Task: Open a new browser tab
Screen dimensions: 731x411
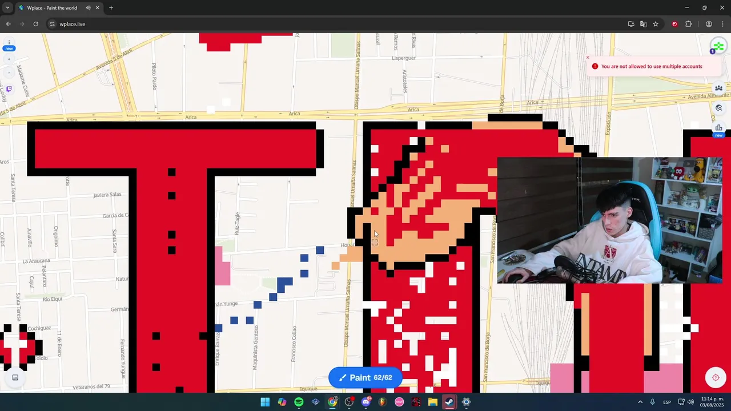Action: (111, 7)
